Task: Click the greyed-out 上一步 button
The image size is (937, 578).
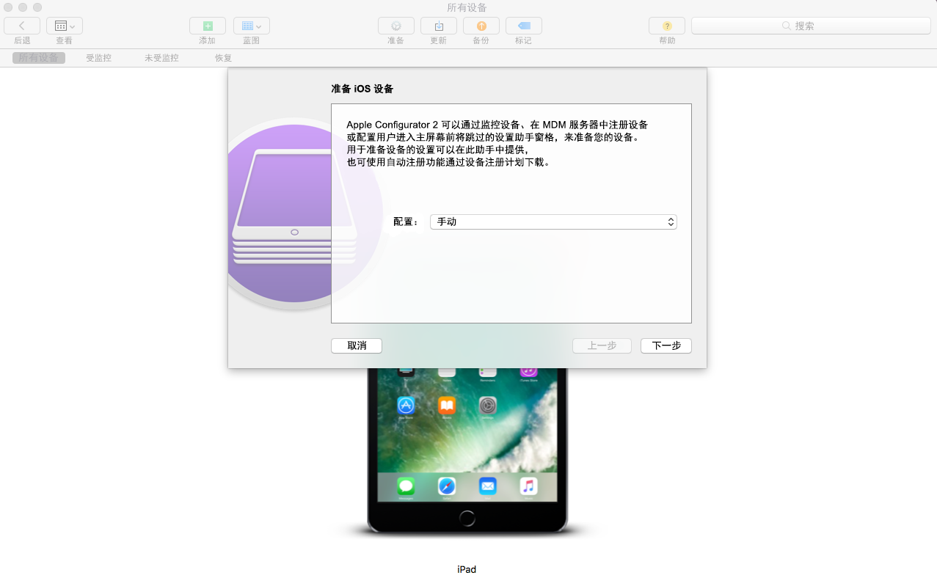Action: click(x=602, y=345)
